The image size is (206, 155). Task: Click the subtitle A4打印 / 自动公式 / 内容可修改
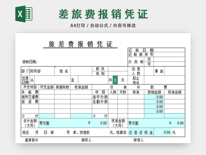103,26
